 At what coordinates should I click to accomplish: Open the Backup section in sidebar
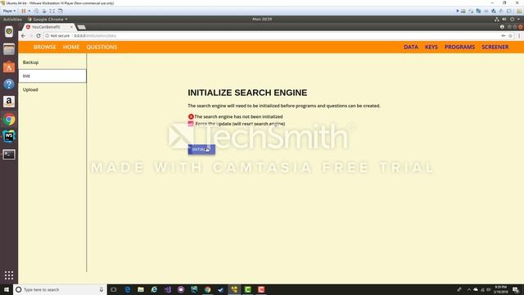(x=52, y=62)
